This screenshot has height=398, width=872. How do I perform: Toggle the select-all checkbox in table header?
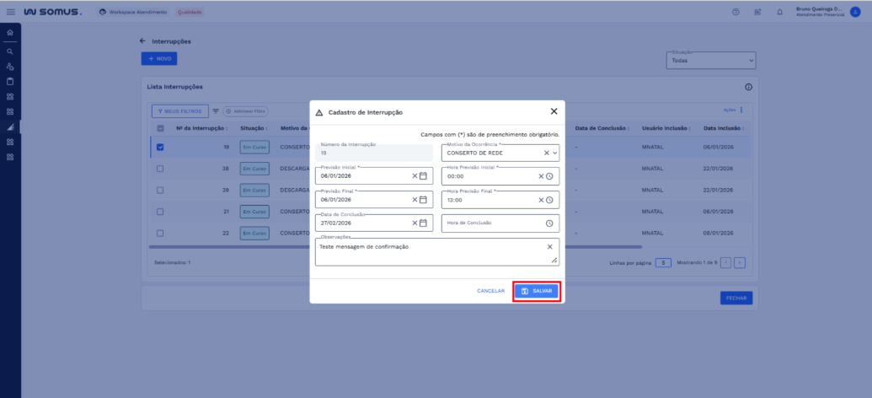click(x=160, y=128)
